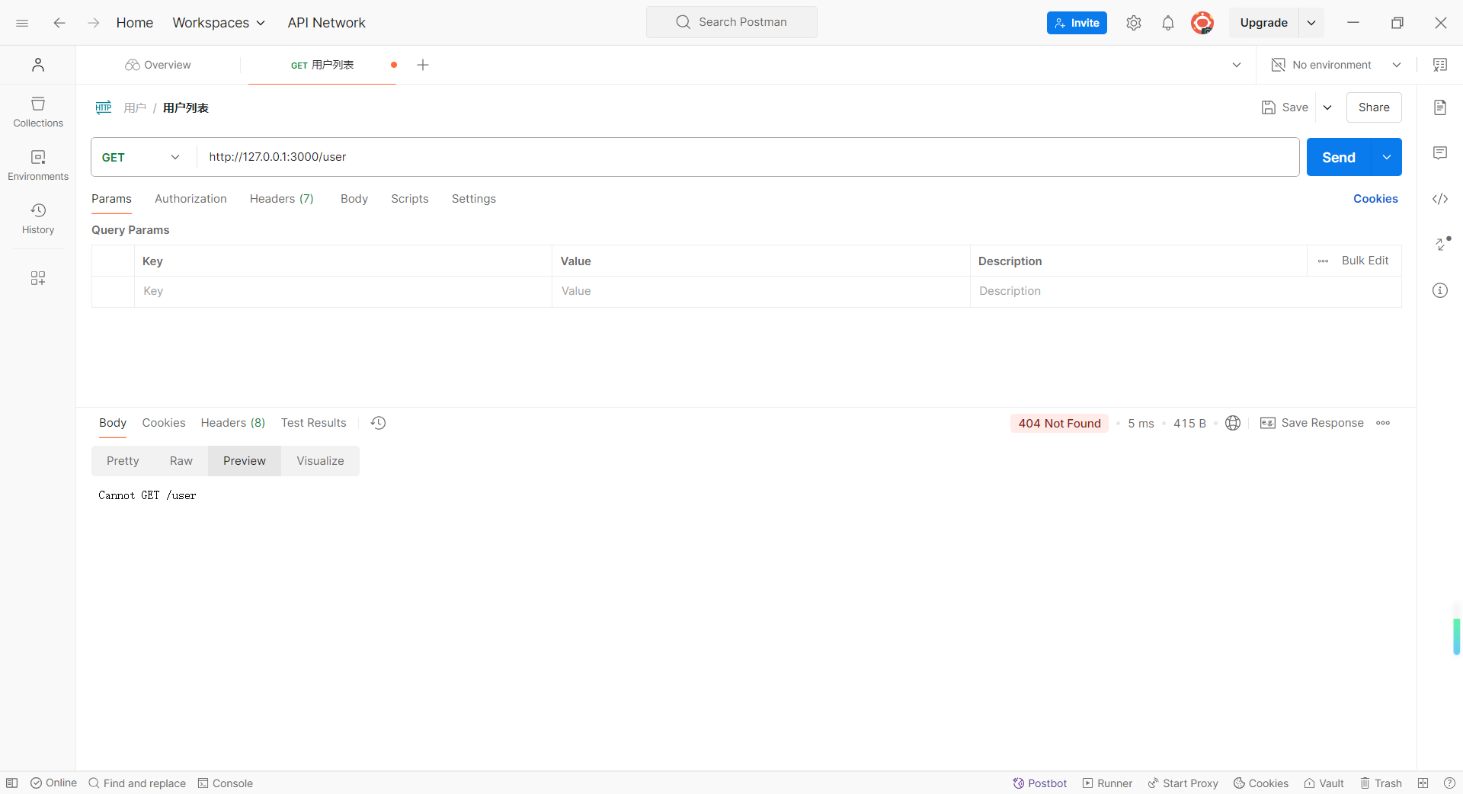Switch response view to Raw
1463x794 pixels.
click(x=181, y=461)
